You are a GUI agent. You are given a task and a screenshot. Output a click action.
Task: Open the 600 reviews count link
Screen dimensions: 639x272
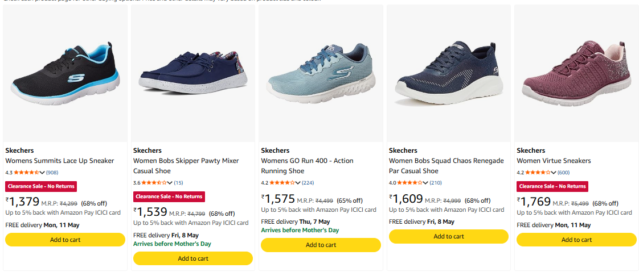click(564, 173)
